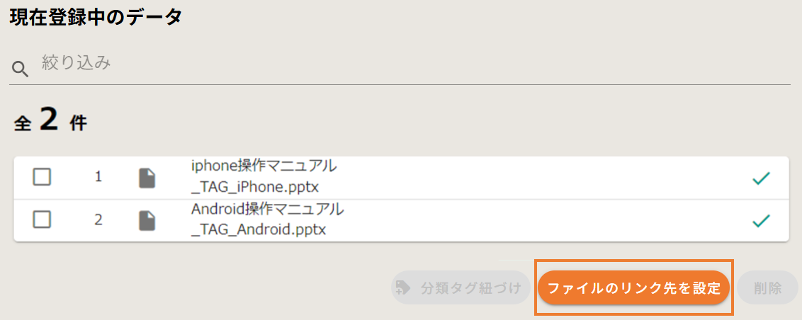
Task: Click the 削除 delete button
Action: click(x=768, y=287)
